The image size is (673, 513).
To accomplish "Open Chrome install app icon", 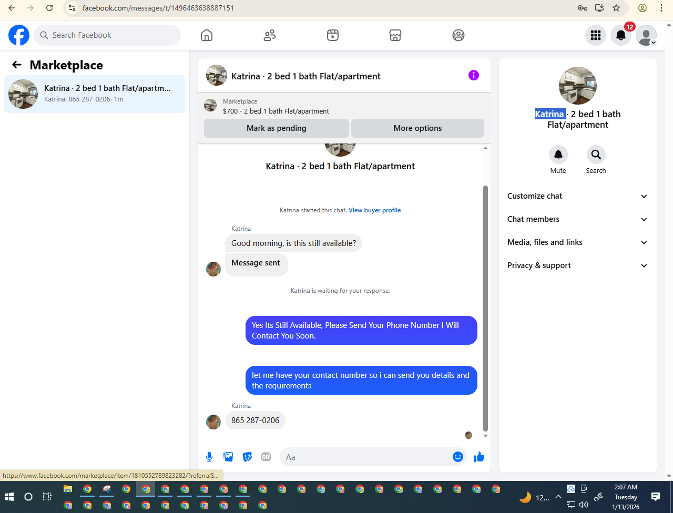I will tap(599, 8).
